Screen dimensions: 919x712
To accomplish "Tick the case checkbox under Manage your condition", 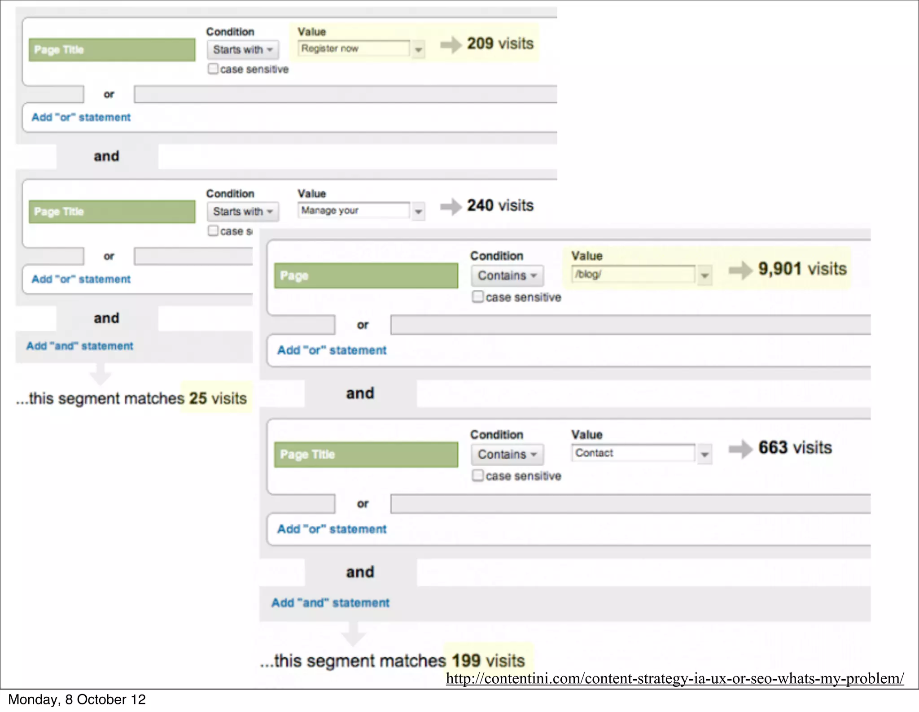I will point(213,231).
